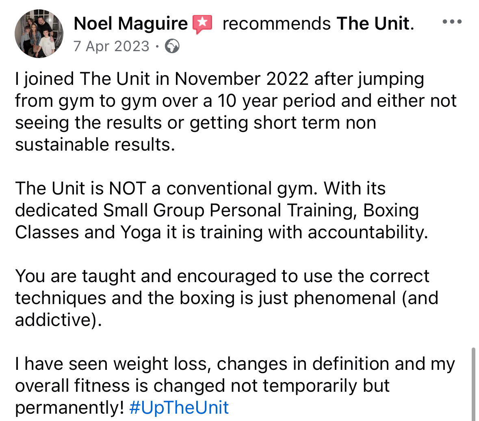The image size is (479, 421).
Task: Click the "You are taught and encouraged" line
Action: tap(222, 276)
